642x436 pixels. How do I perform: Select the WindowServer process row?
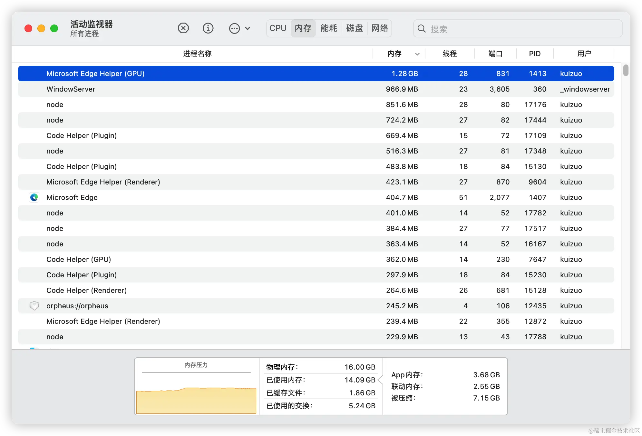point(316,89)
